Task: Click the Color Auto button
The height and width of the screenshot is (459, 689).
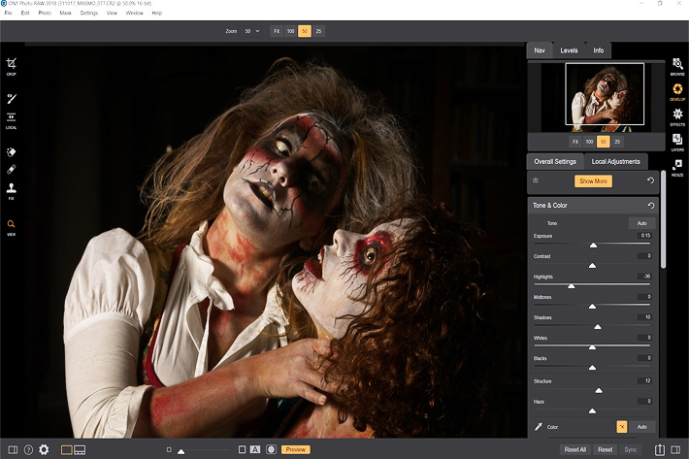Action: [642, 427]
